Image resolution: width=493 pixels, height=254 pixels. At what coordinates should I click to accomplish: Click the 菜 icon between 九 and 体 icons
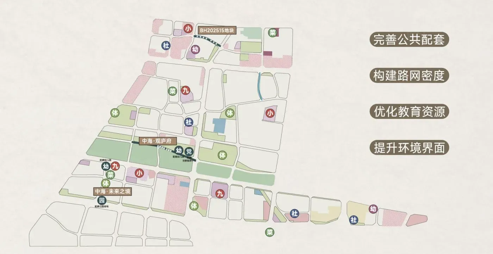pyautogui.click(x=111, y=175)
